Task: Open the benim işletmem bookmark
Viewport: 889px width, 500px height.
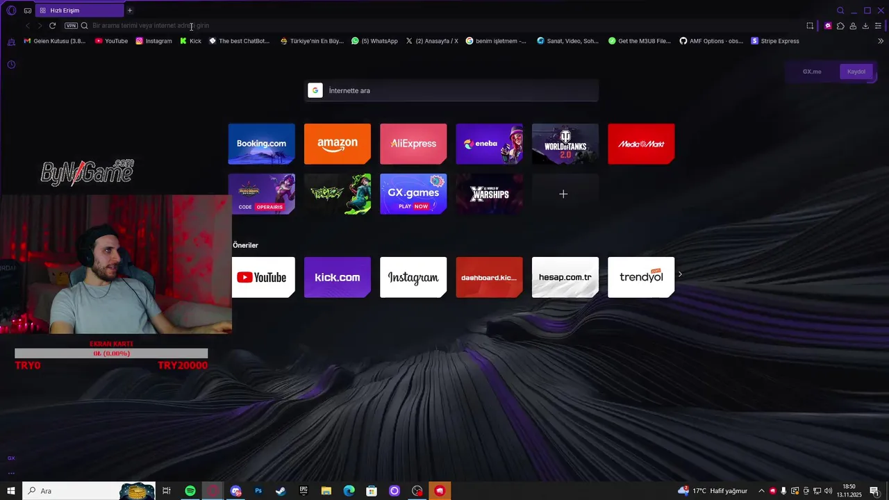Action: pyautogui.click(x=496, y=41)
